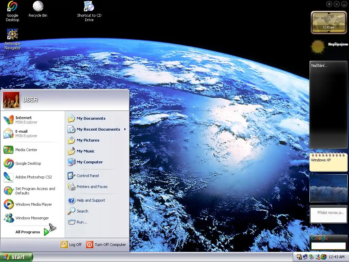349x262 pixels.
Task: Click Turn Off Computer button
Action: click(106, 244)
